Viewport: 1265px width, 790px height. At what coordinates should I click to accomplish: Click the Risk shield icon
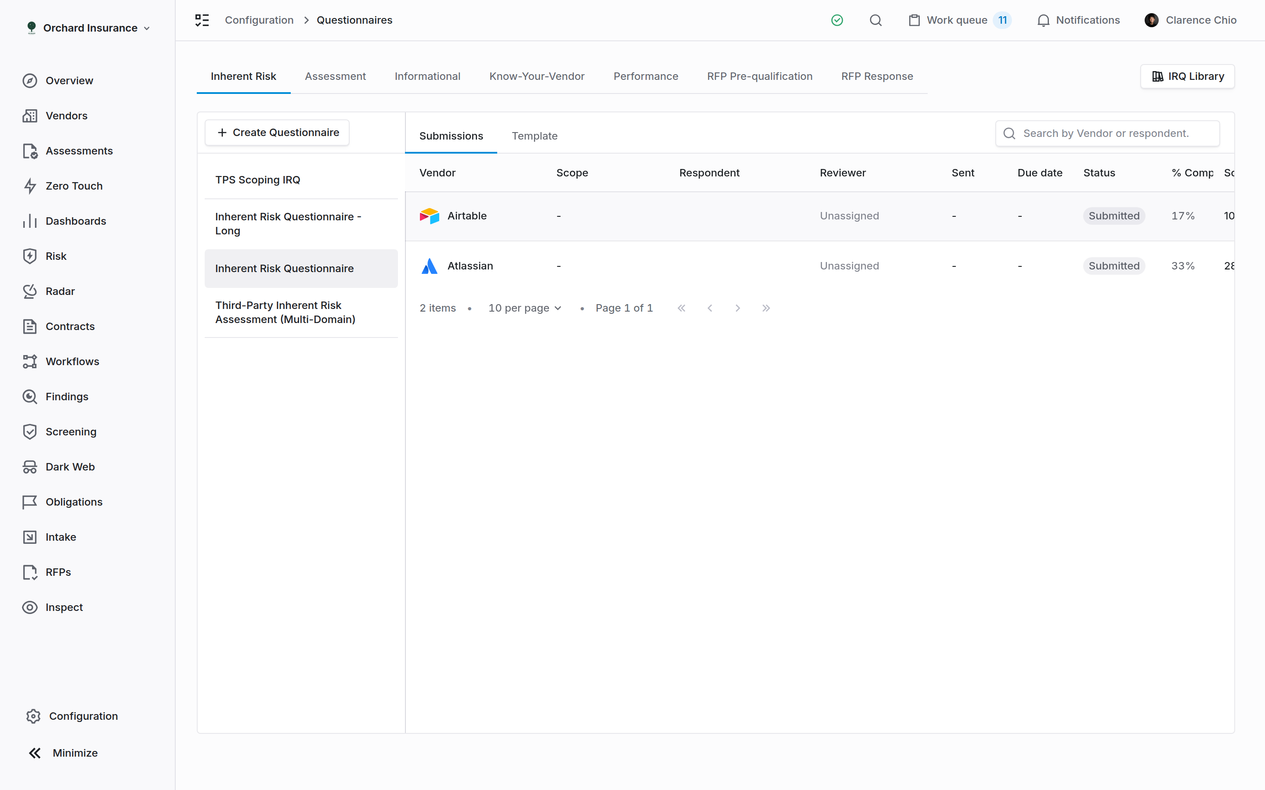[30, 256]
